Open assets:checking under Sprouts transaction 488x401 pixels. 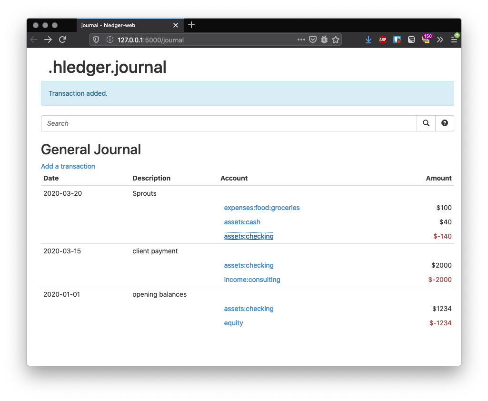[x=249, y=236]
